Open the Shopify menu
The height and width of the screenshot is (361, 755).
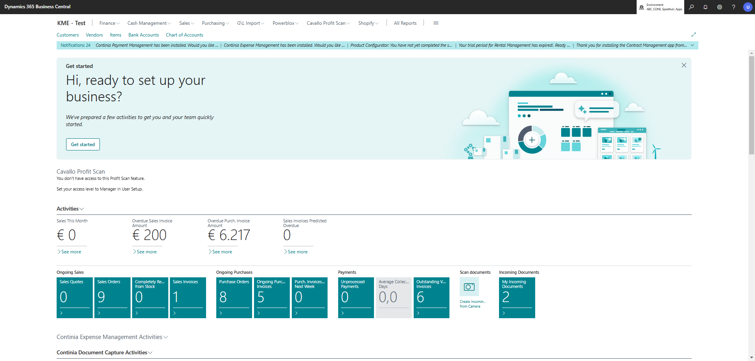click(x=368, y=23)
